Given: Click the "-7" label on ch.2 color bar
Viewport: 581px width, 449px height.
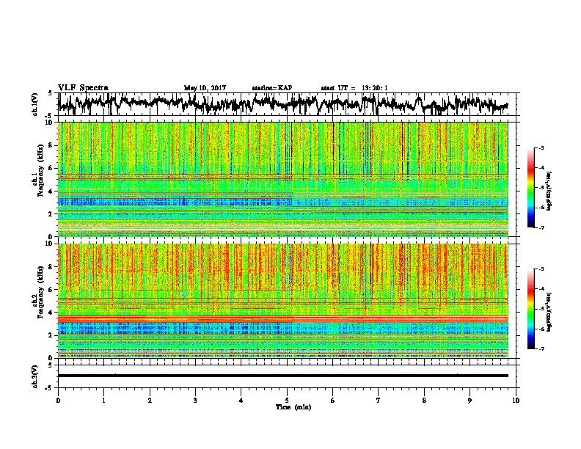Looking at the screenshot, I should (541, 348).
